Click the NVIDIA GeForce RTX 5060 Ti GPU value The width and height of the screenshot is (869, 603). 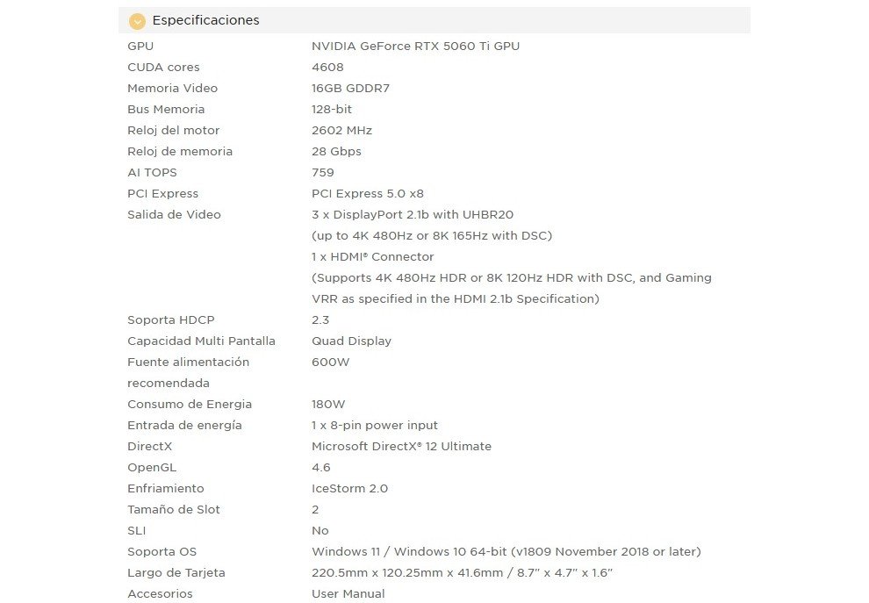pos(415,46)
